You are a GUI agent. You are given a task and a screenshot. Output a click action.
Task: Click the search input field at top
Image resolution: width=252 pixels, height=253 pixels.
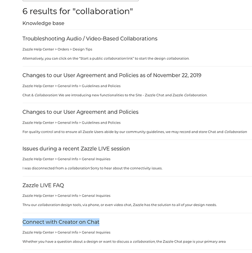tap(80, 1)
